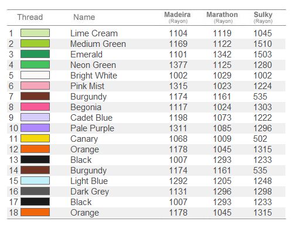Click the Cadet Blue thread name

(x=91, y=118)
